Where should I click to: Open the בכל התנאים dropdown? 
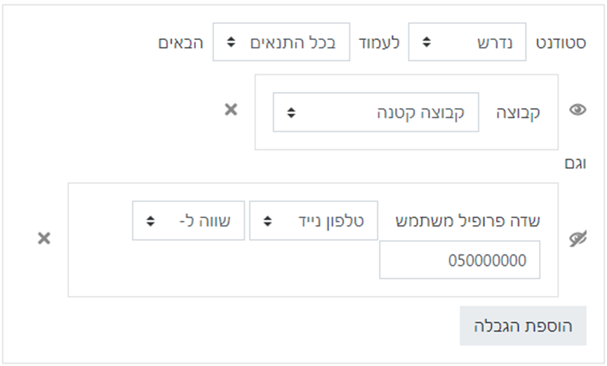pyautogui.click(x=281, y=41)
